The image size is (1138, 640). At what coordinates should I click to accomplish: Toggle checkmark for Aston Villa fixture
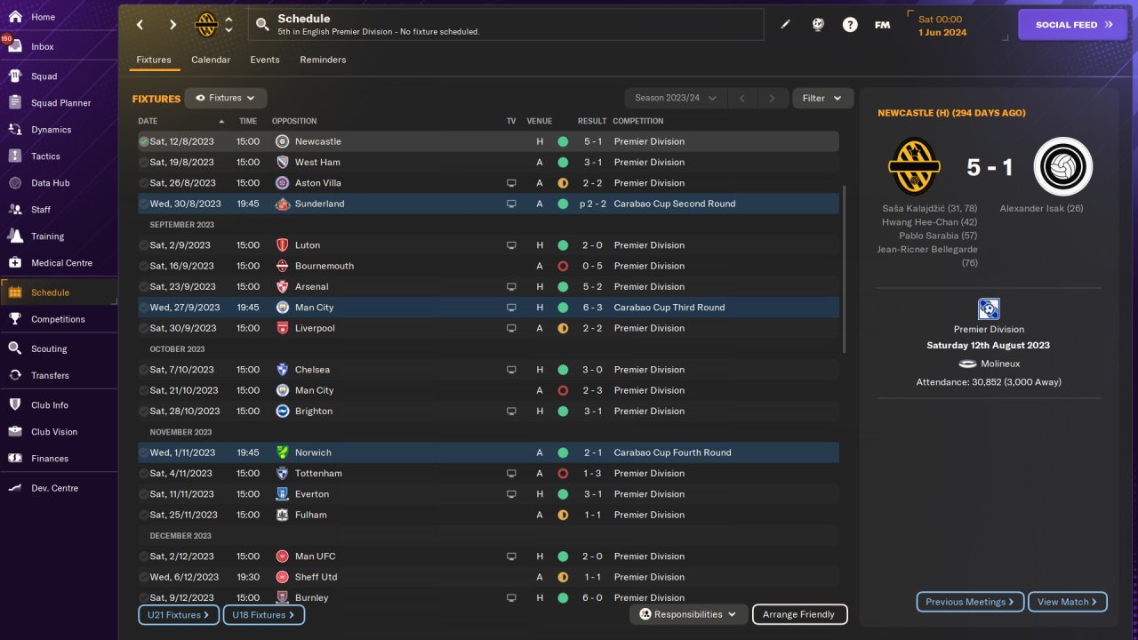(x=144, y=183)
